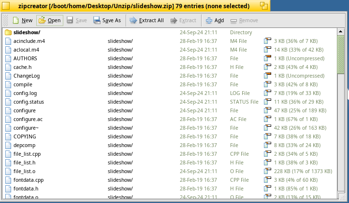Click the file icon beside config.status
349x203 pixels.
(8, 102)
